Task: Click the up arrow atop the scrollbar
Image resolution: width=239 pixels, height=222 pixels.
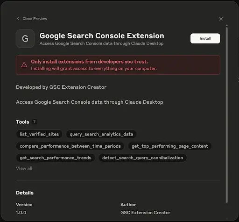Action: [x=227, y=25]
